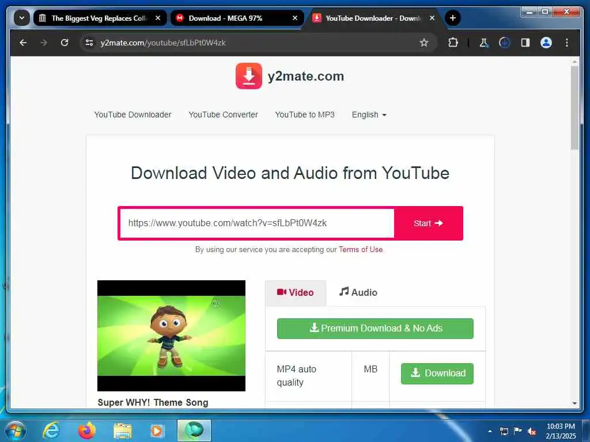Image resolution: width=590 pixels, height=442 pixels.
Task: Select the Video format tab
Action: [296, 292]
